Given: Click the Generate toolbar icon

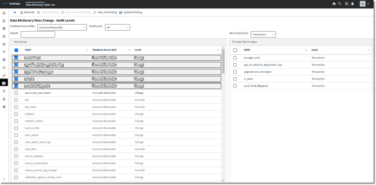Looking at the screenshot, I should [x=21, y=12].
